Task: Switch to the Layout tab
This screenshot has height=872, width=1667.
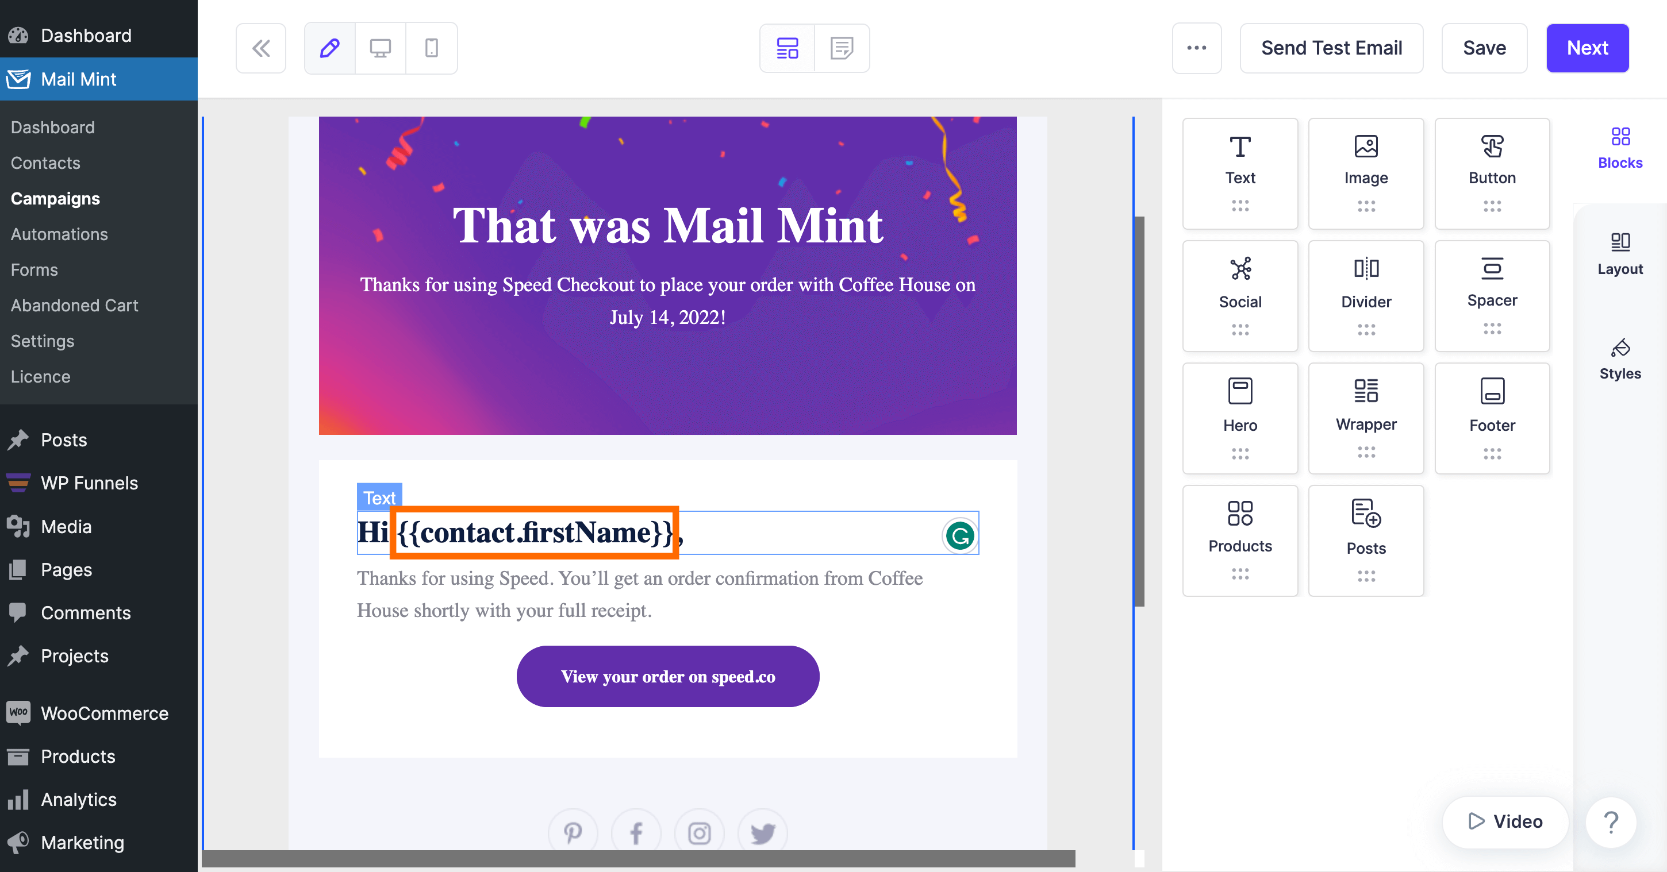Action: coord(1620,254)
